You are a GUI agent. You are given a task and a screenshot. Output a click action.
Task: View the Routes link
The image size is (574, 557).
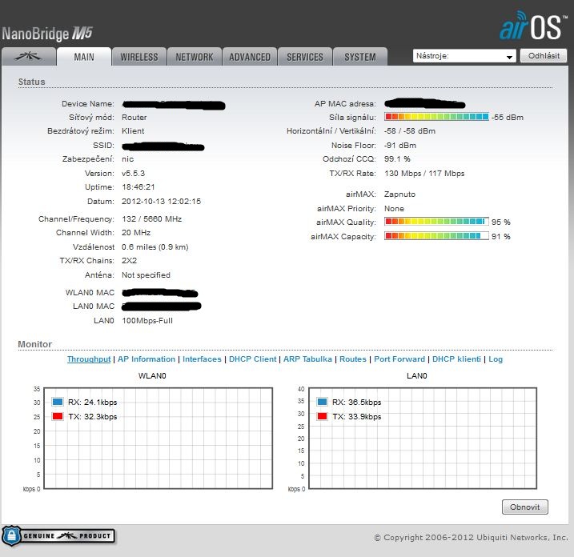tap(353, 359)
